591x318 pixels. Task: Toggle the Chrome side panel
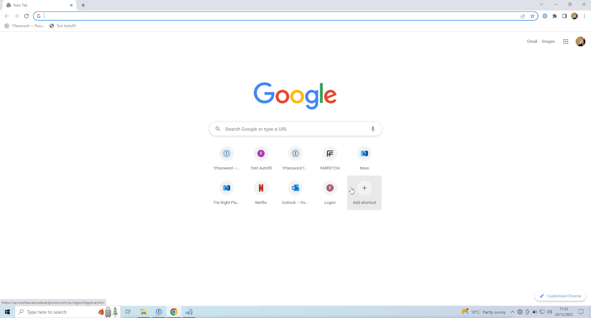point(564,16)
